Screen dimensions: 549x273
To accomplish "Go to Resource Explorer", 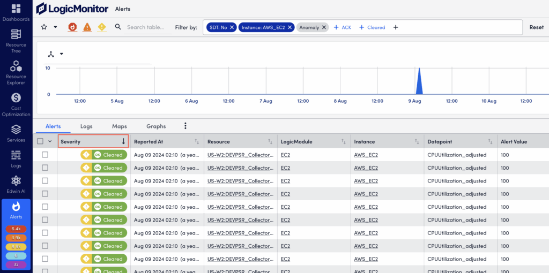I will pos(16,66).
